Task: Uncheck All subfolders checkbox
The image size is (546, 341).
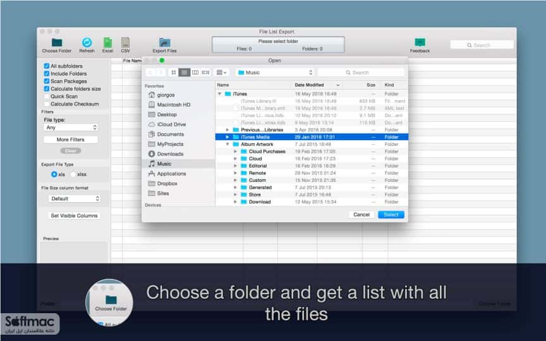Action: coord(46,66)
